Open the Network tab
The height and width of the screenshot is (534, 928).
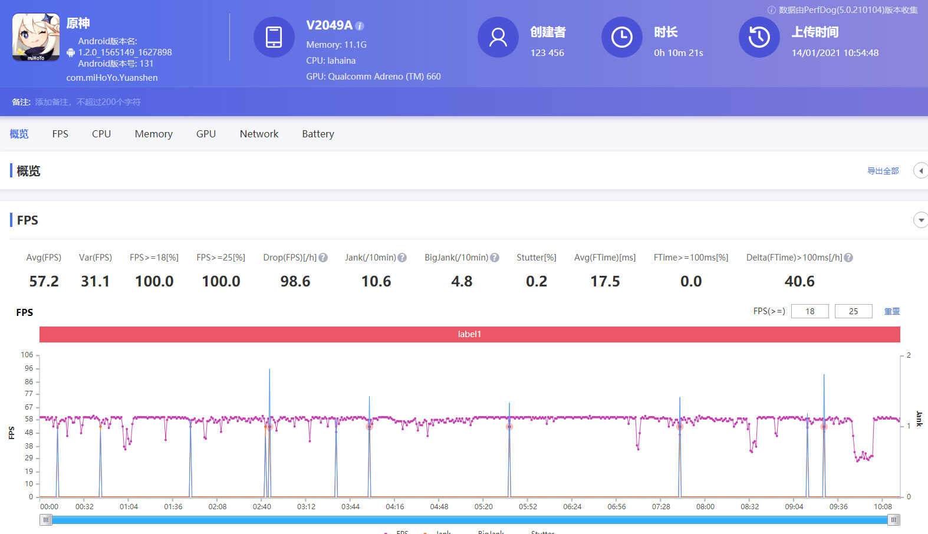(x=259, y=134)
